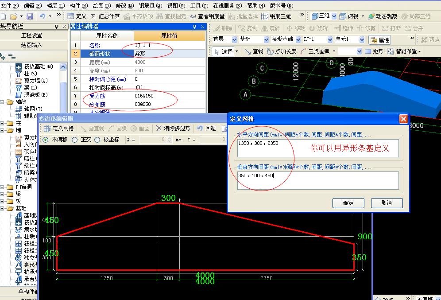Click 定义网格 in polygon editor toolbar
Screen dimensions: 441x300
59,129
